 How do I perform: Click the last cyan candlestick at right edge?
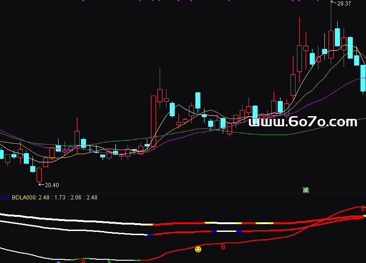coord(363,78)
